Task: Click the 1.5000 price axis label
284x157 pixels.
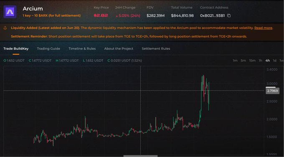Action: click(272, 137)
